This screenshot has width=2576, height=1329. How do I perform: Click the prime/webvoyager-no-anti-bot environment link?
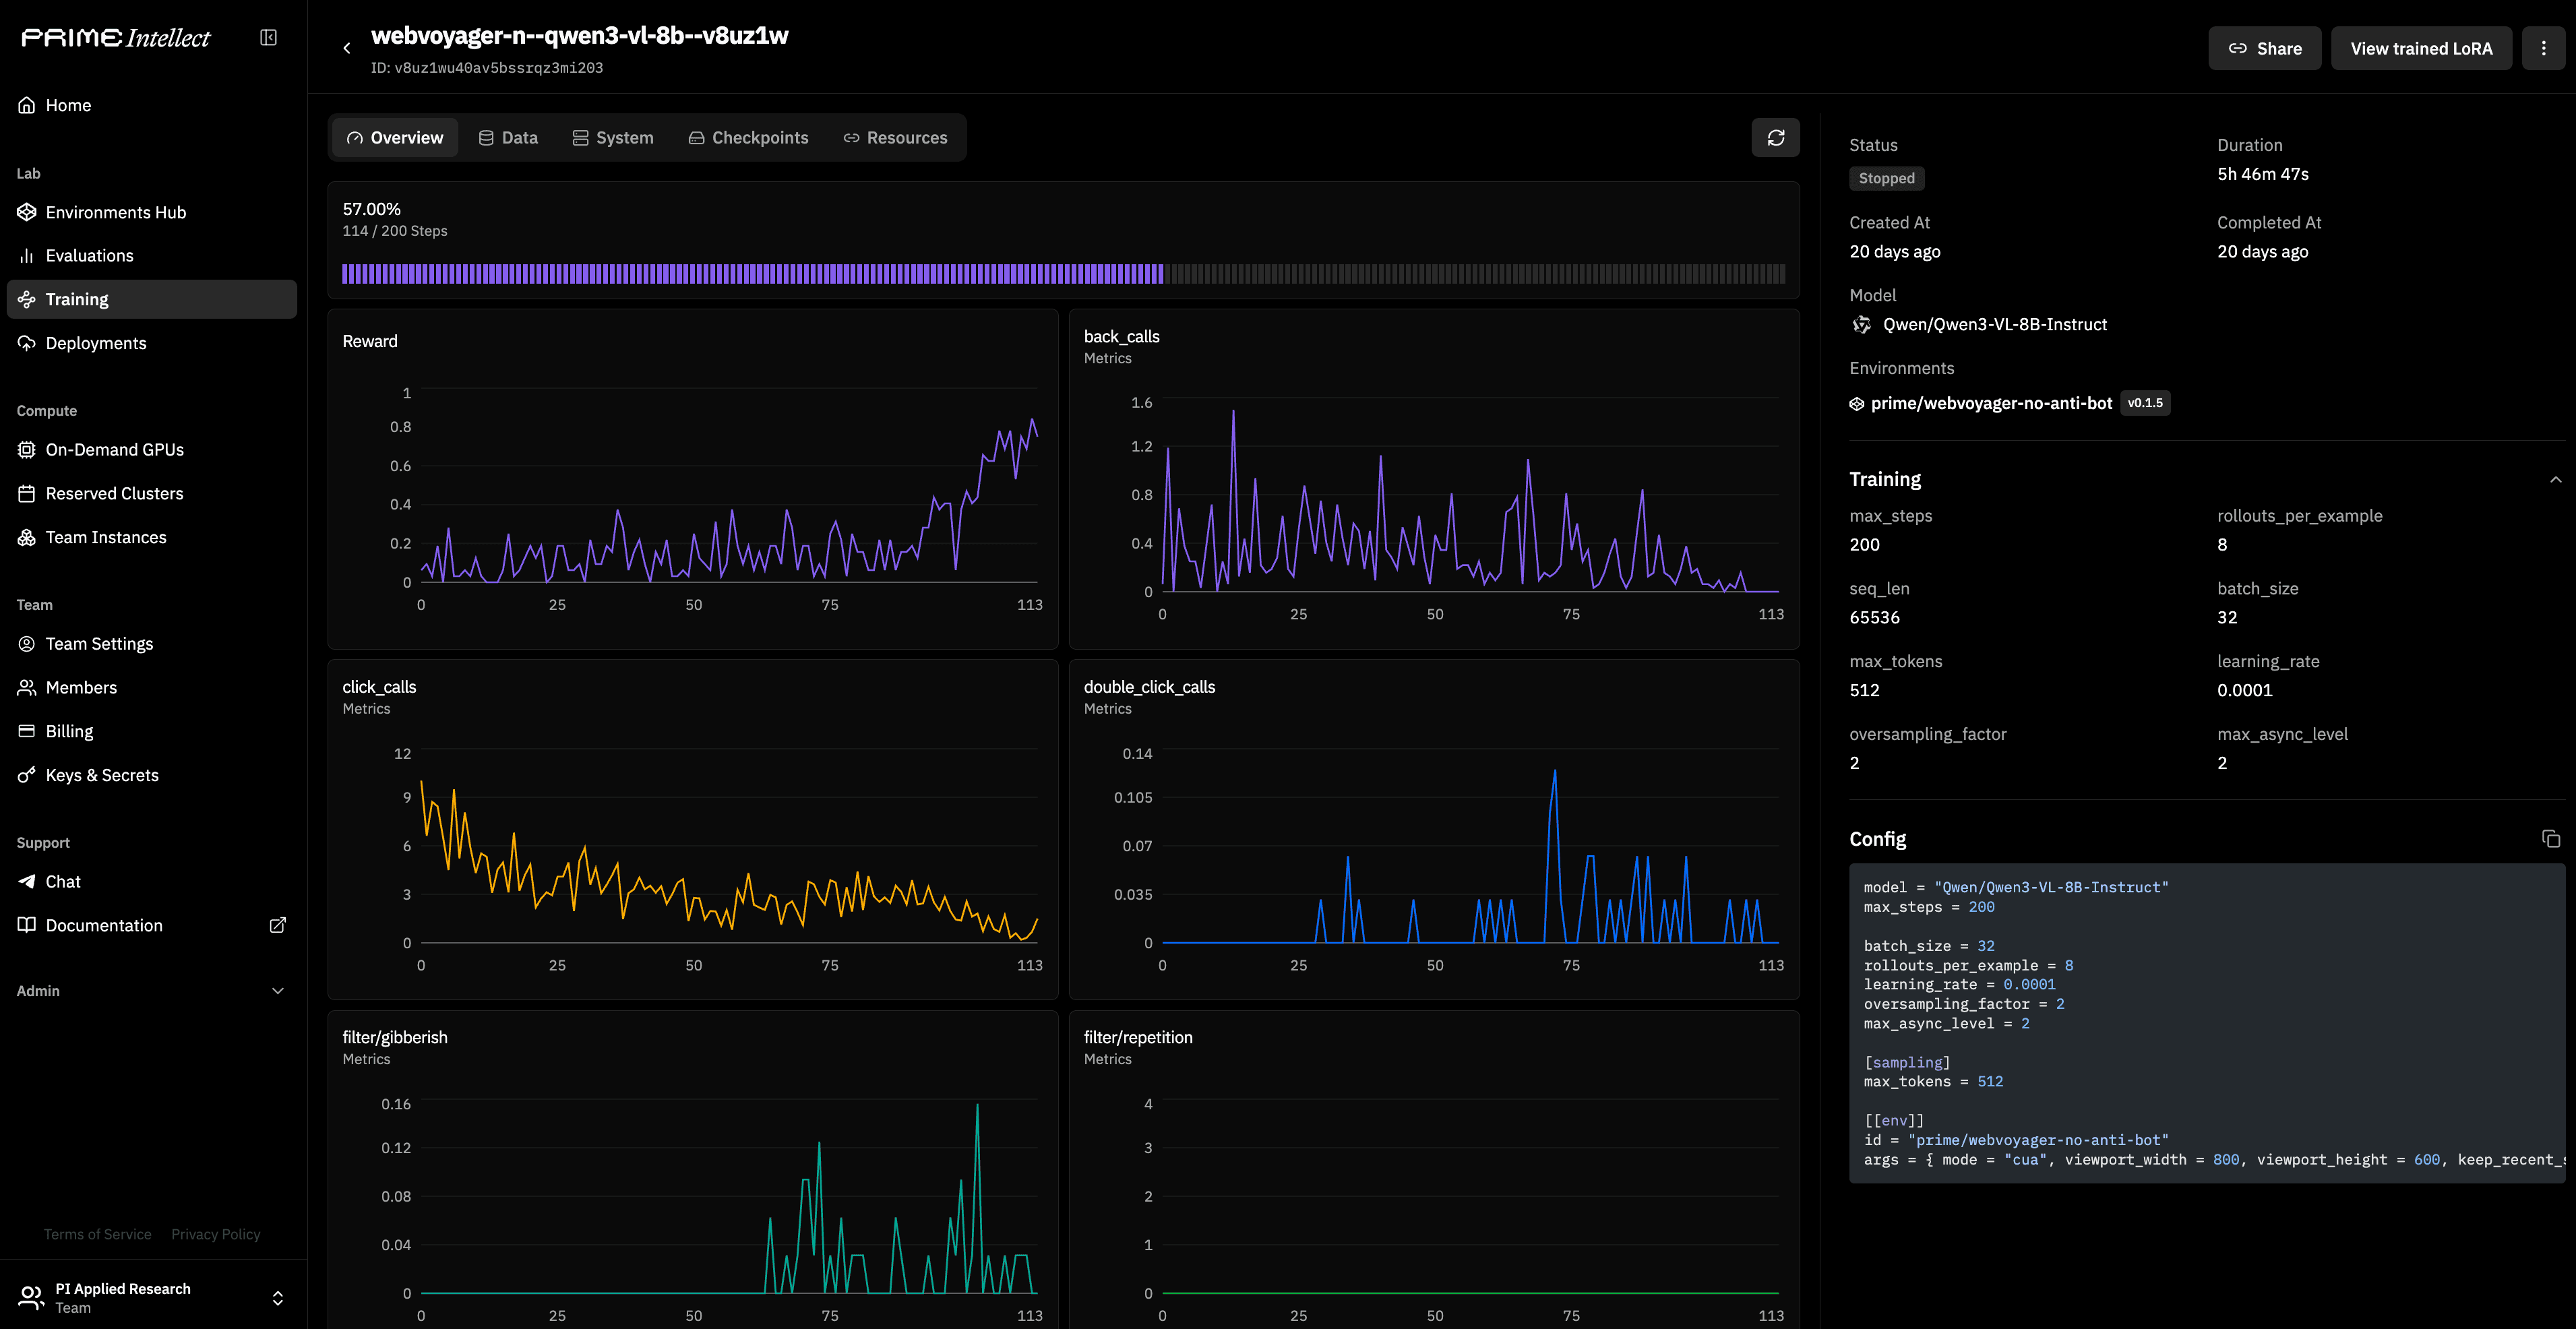(x=1990, y=403)
